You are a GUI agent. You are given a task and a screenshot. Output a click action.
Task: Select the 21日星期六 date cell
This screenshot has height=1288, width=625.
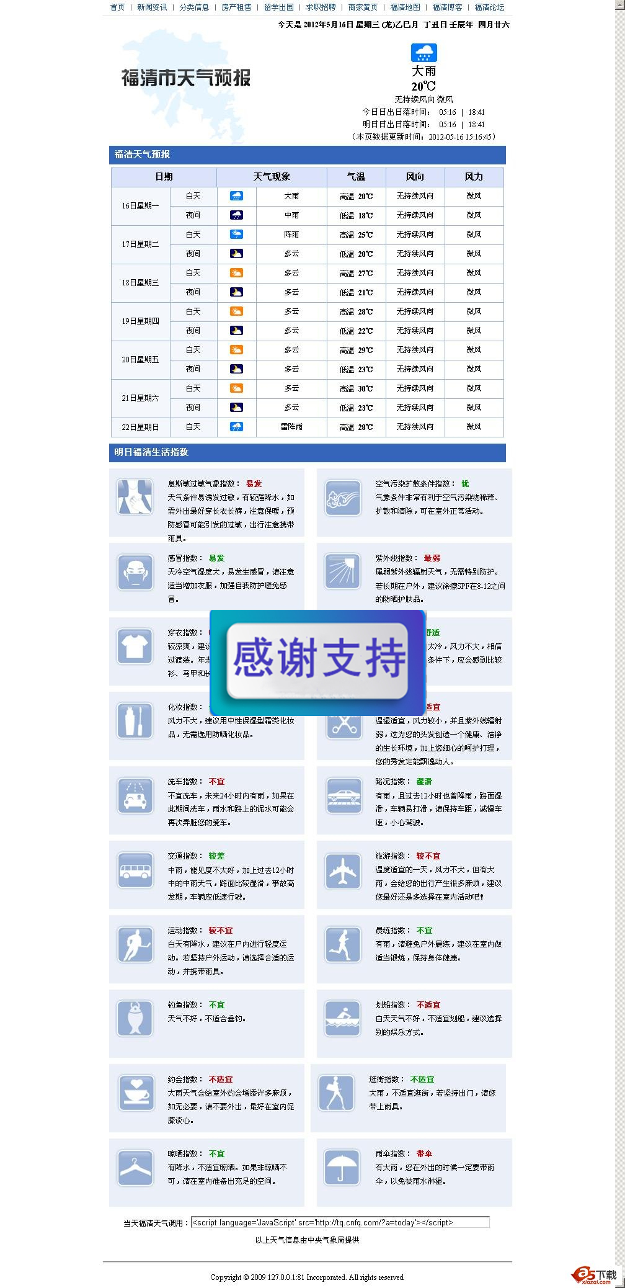[140, 398]
